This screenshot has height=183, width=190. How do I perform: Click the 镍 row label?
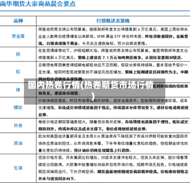tap(18, 90)
